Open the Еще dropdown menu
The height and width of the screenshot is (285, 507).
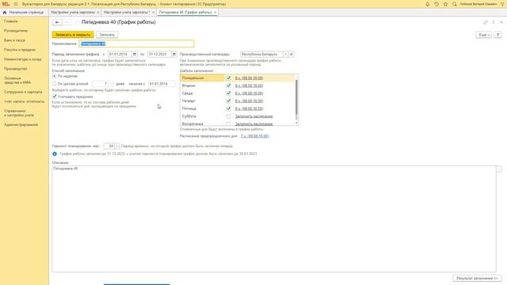(x=483, y=35)
